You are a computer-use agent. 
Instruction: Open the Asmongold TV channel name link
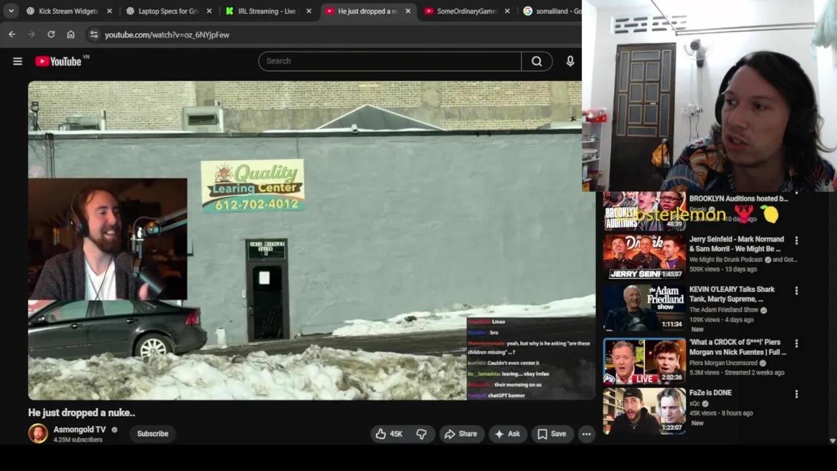pos(79,430)
